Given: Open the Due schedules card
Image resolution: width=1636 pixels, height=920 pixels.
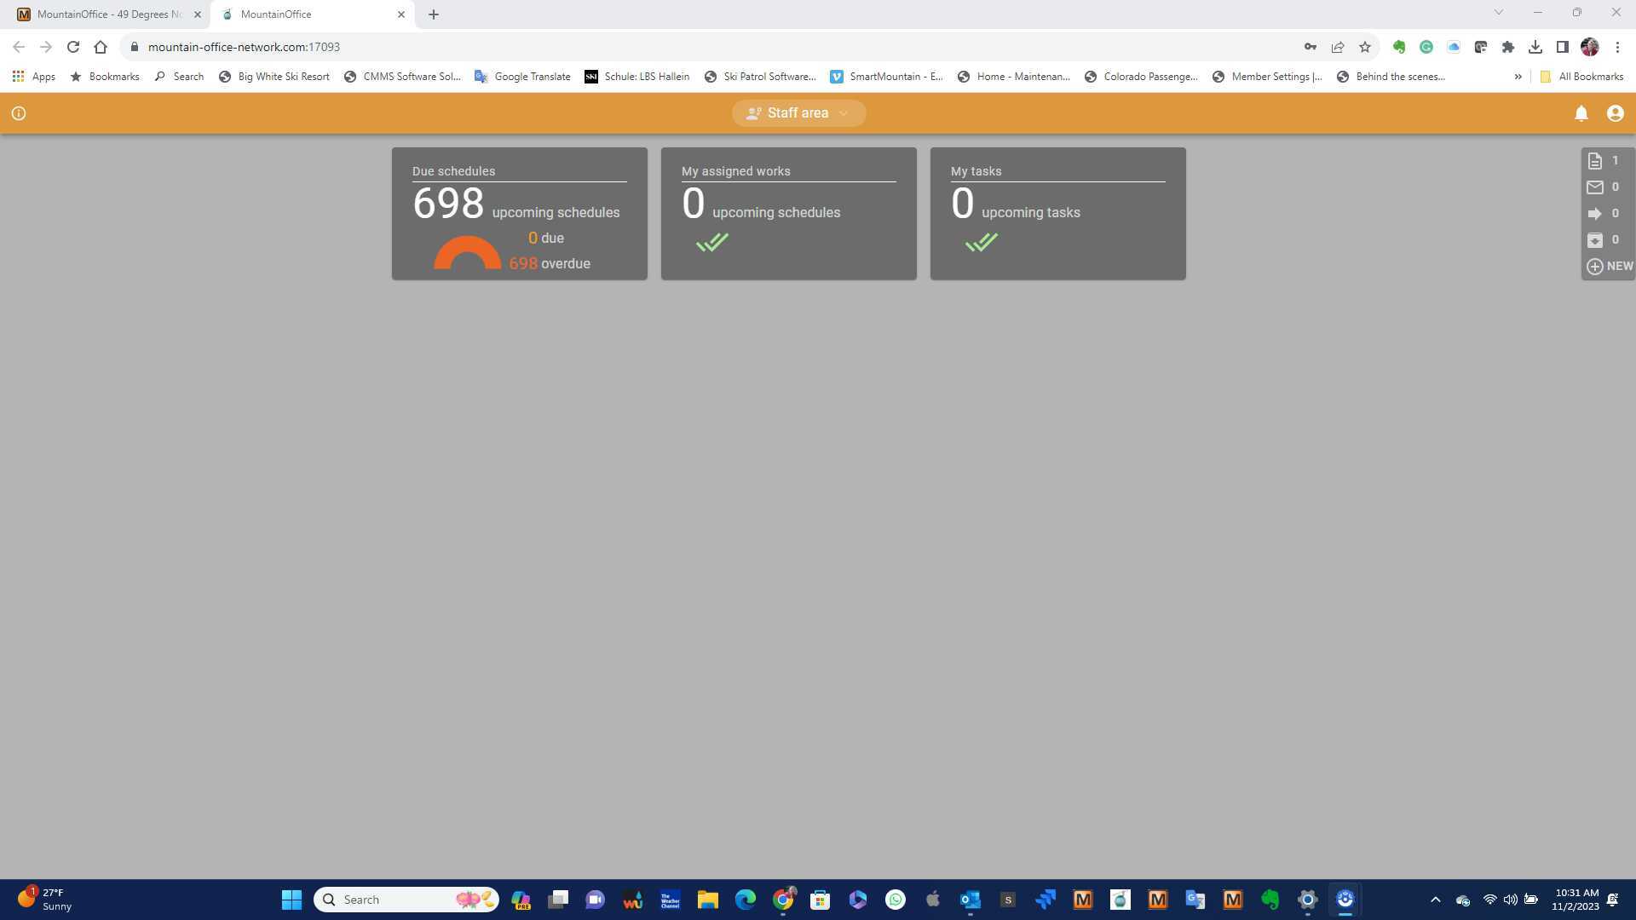Looking at the screenshot, I should coord(519,213).
